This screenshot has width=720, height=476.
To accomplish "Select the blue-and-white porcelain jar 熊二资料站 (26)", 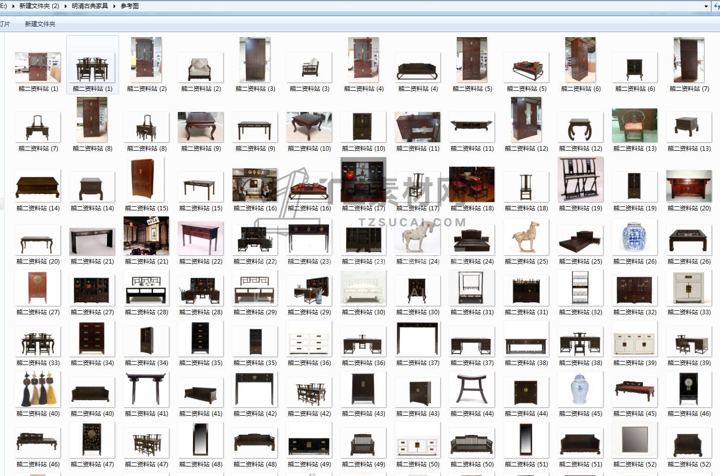I will (635, 237).
